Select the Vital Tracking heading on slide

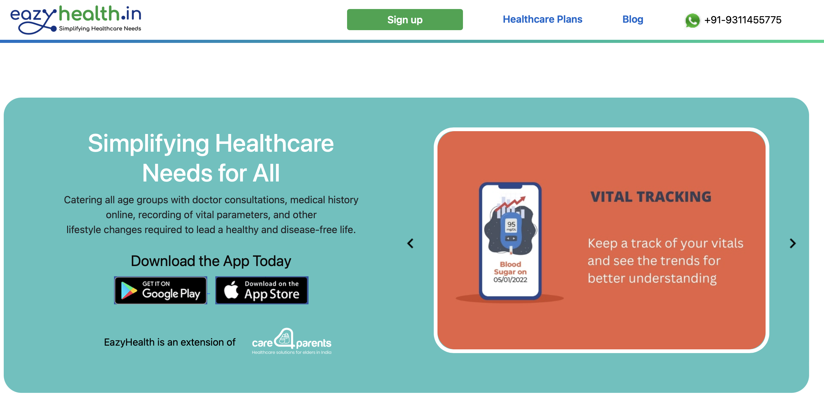click(650, 197)
